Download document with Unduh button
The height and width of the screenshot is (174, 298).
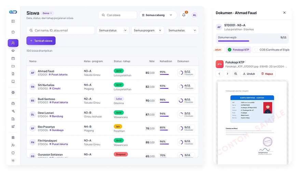pos(249,74)
